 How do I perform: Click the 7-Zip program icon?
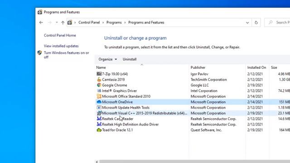click(x=99, y=74)
